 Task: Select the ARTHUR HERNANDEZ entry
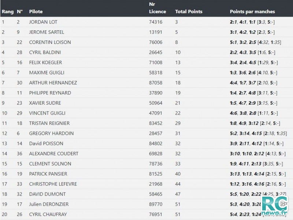tap(53, 83)
